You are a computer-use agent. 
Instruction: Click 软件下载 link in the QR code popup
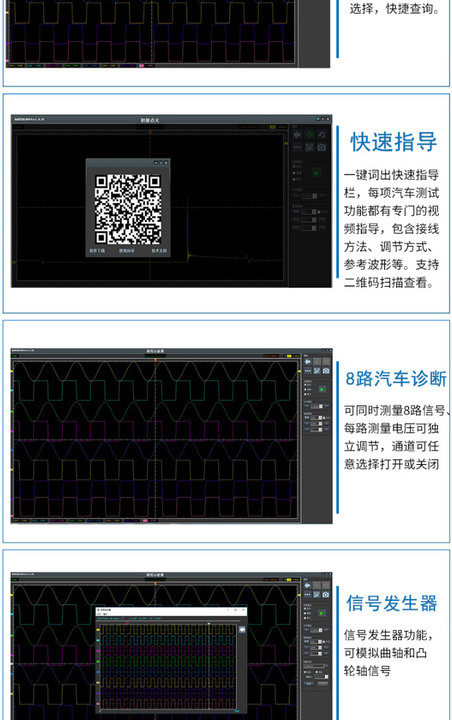point(97,251)
